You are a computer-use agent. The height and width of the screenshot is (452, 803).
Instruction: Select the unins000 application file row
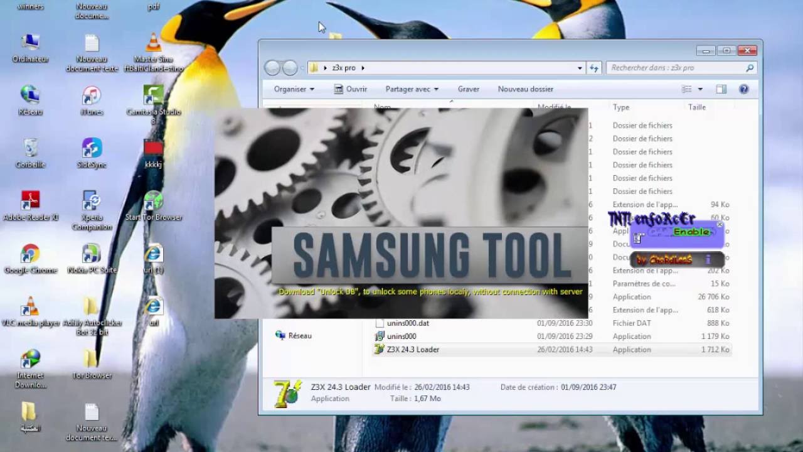(x=552, y=336)
